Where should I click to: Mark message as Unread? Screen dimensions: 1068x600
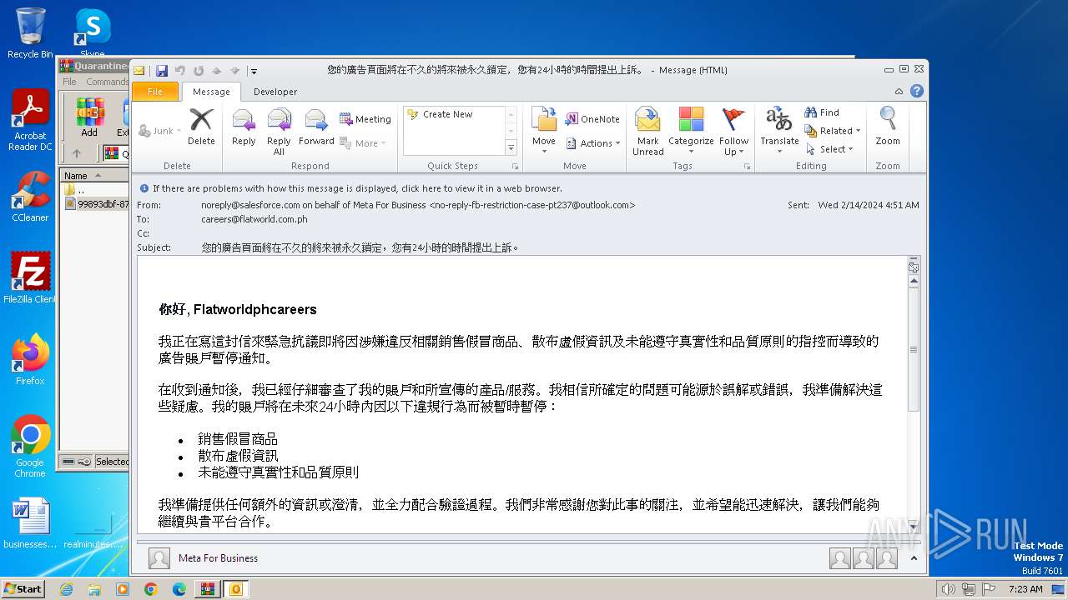pyautogui.click(x=648, y=132)
